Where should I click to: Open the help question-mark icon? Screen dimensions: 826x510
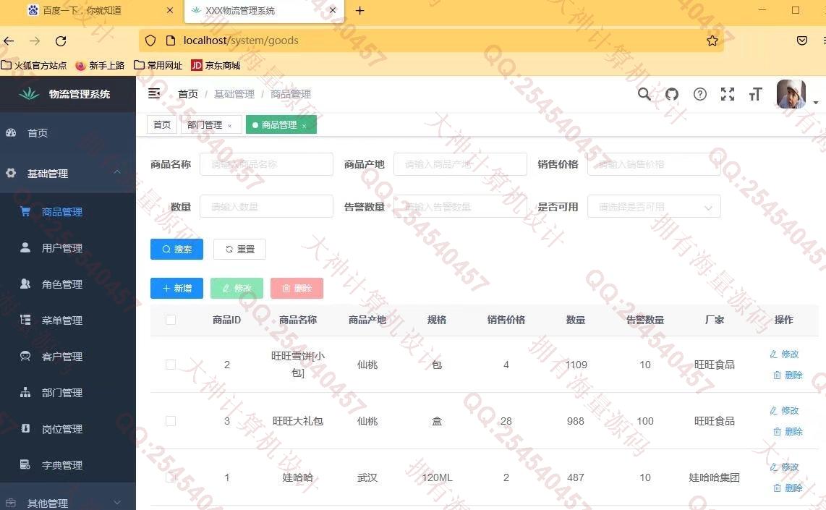(x=699, y=94)
